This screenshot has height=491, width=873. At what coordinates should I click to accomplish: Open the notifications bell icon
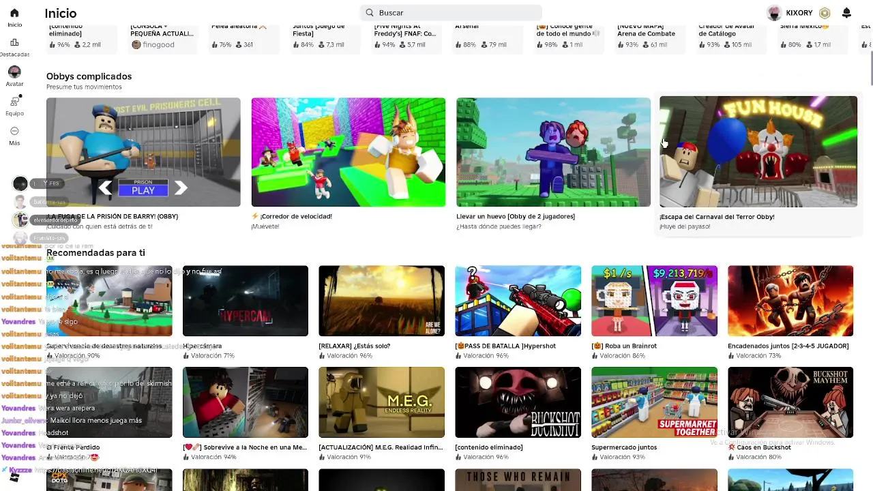point(846,13)
